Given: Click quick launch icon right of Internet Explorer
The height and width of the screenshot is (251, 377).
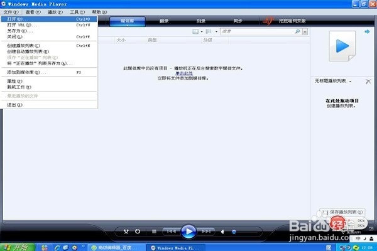Looking at the screenshot, I should click(65, 247).
